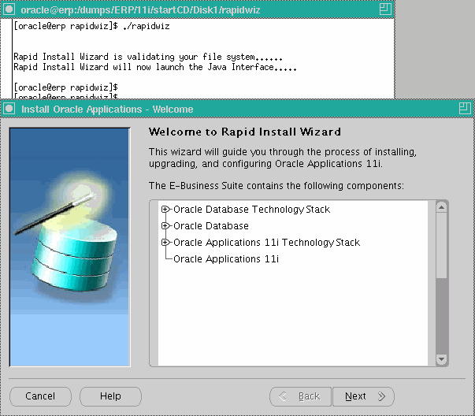Click the 'Welcome to Rapid Install Wizard' heading

245,132
